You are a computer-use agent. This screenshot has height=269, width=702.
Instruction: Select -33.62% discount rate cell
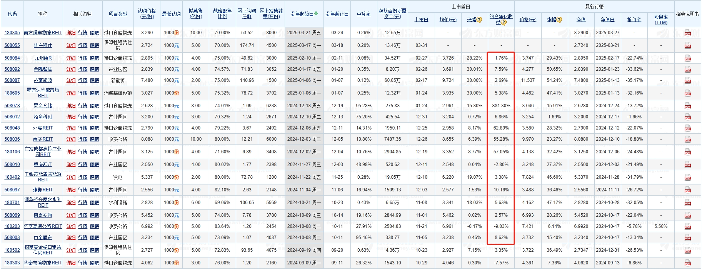[x=634, y=69]
